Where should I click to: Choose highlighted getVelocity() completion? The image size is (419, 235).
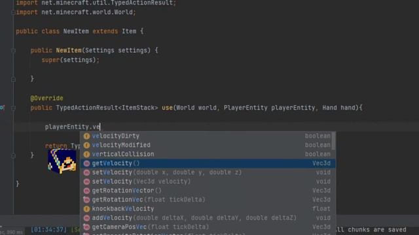pos(208,163)
